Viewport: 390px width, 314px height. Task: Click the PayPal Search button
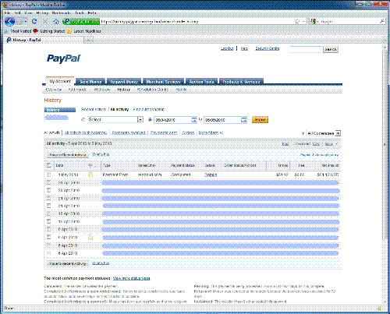pyautogui.click(x=331, y=49)
